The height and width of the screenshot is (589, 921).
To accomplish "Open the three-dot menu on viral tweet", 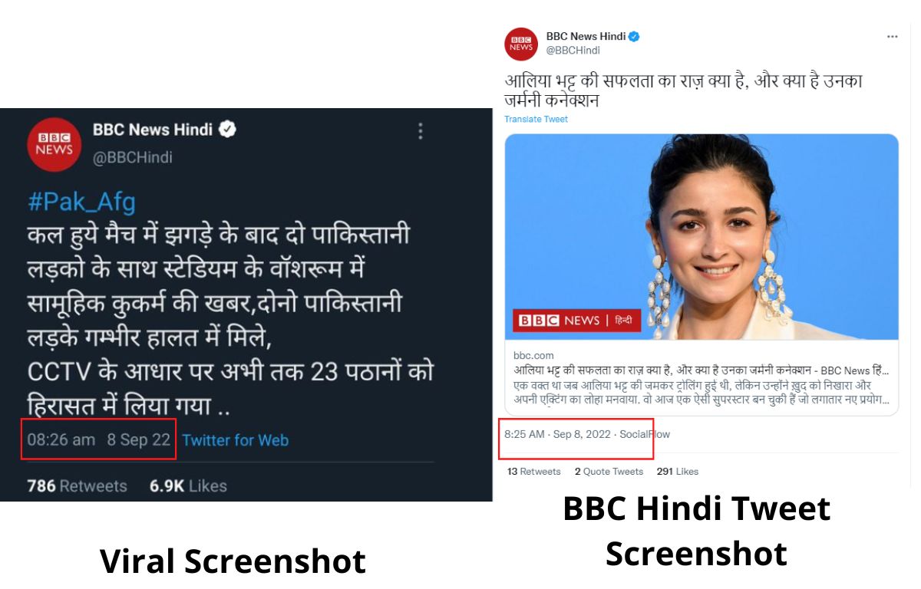I will point(420,131).
